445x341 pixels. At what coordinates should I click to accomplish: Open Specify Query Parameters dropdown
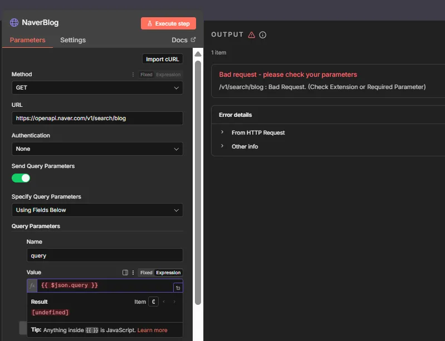[x=97, y=210]
